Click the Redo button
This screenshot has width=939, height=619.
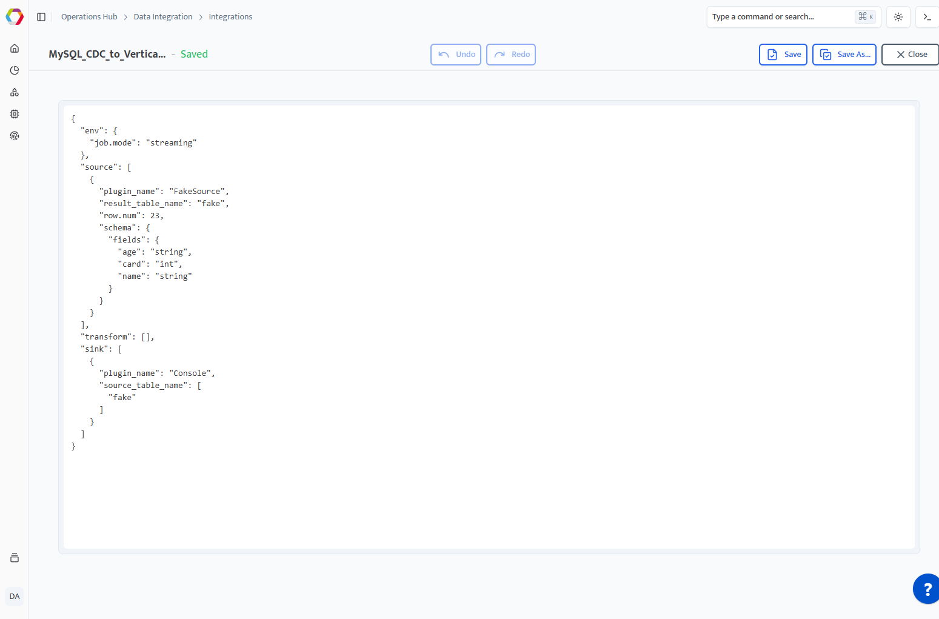pos(511,55)
